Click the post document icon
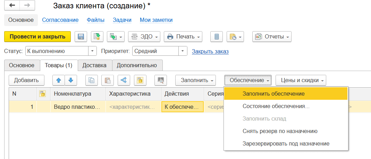The height and width of the screenshot is (159, 371). pos(97,36)
